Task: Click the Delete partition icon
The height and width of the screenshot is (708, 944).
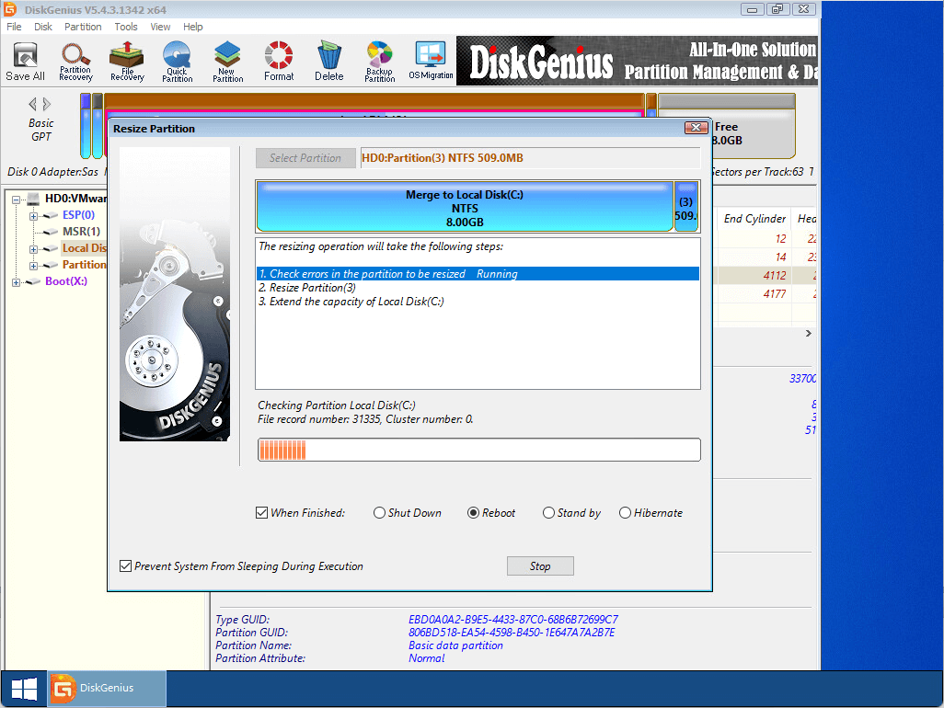Action: point(328,62)
